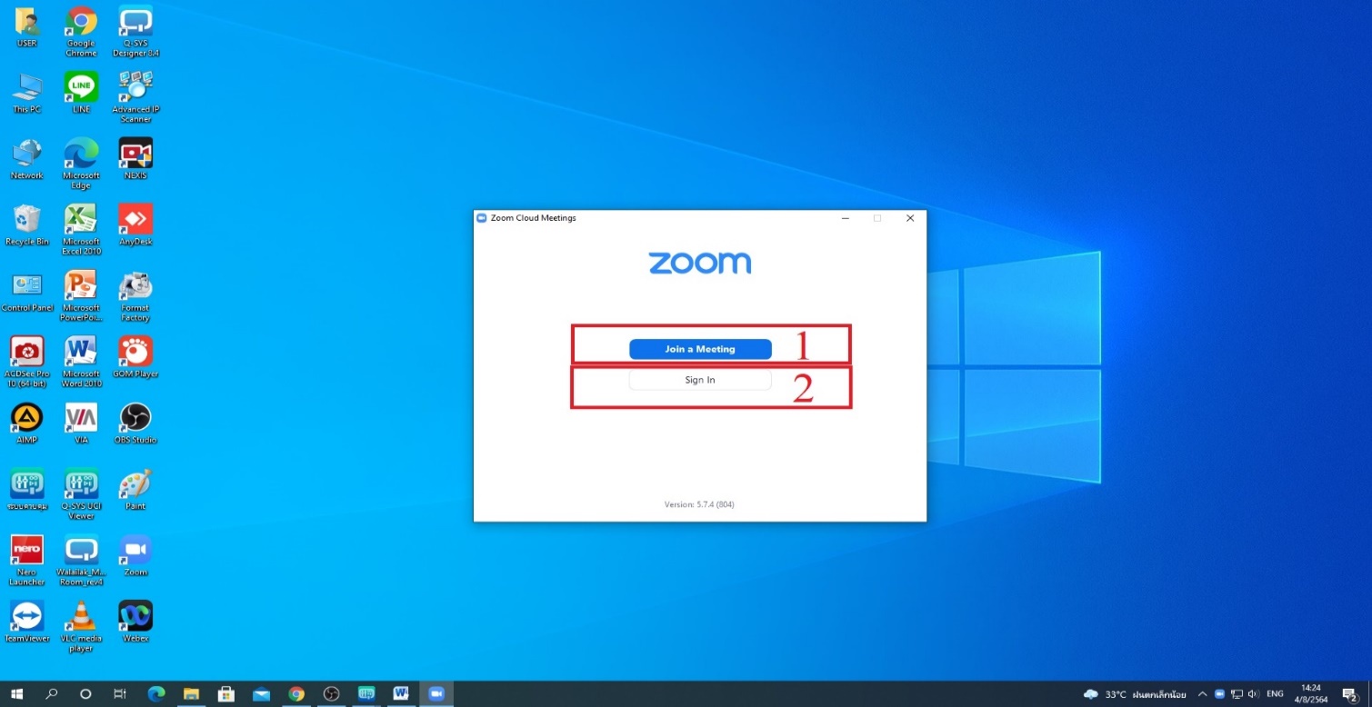Click the Zoom icon in the system tray
Screen dimensions: 1372x707
[1220, 694]
